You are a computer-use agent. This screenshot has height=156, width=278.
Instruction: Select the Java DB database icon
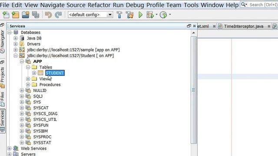(x=22, y=38)
